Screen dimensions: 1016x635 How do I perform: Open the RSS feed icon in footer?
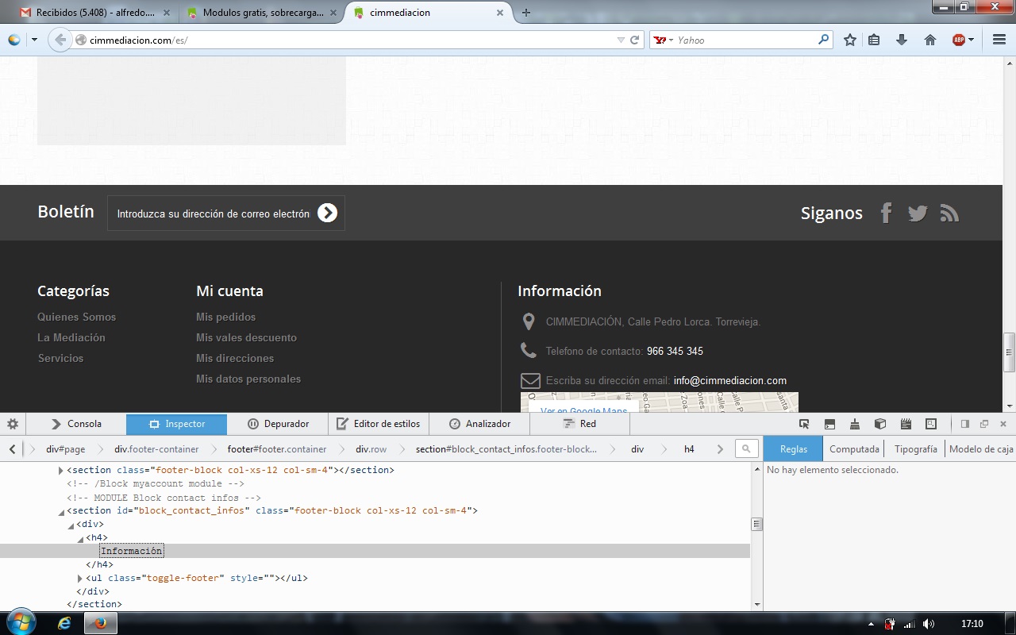click(949, 213)
